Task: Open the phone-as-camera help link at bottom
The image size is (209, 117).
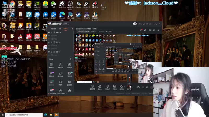Action: (58, 94)
